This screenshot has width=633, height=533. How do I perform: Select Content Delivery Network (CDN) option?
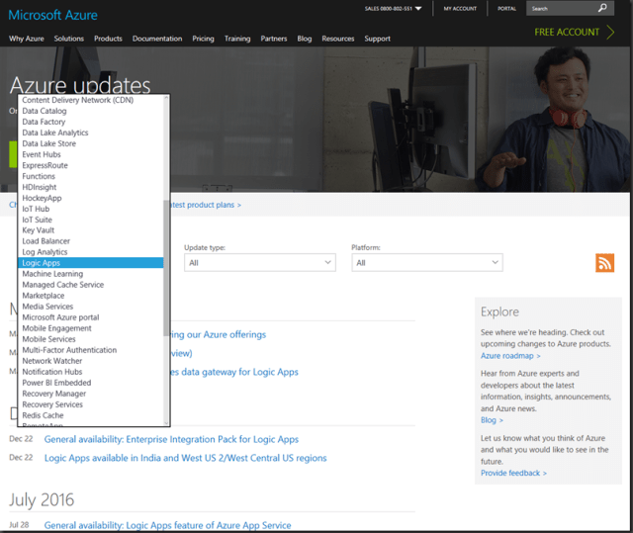tap(91, 100)
